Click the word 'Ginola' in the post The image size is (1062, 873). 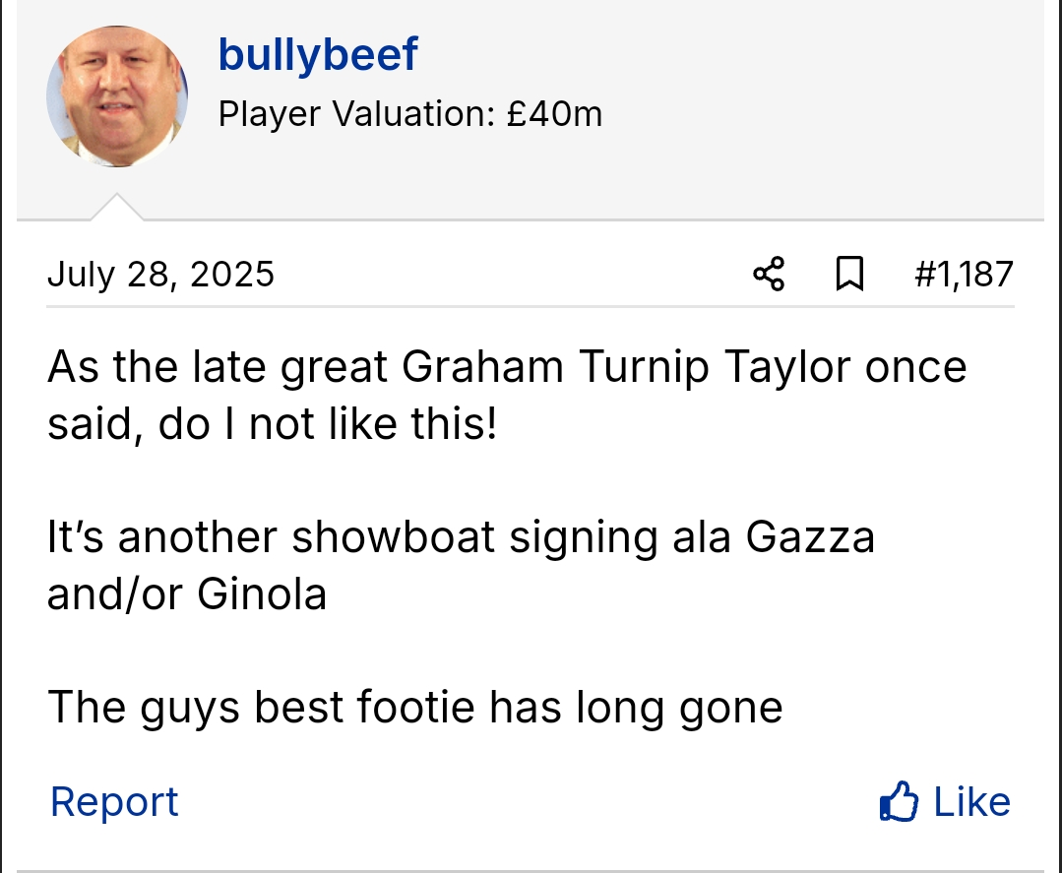(x=262, y=593)
